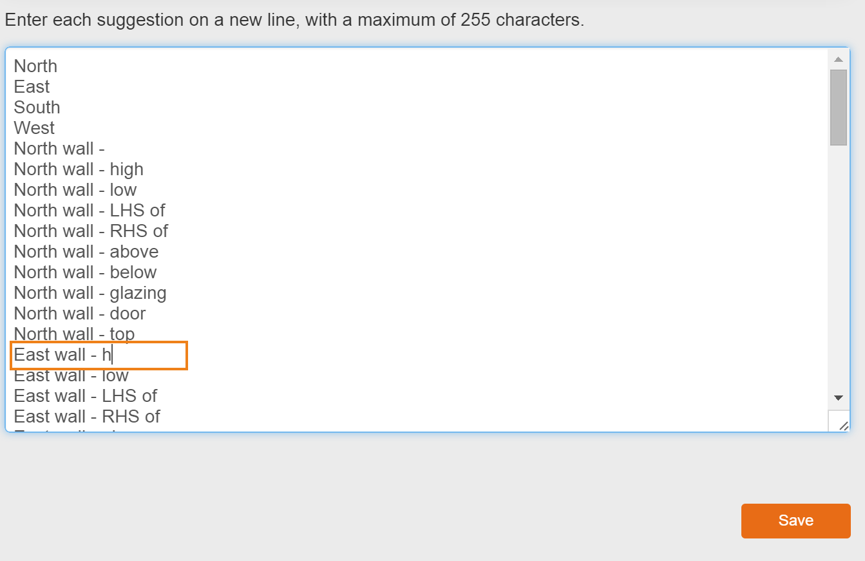Click the 'East' line
Viewport: 865px width, 561px height.
[32, 87]
